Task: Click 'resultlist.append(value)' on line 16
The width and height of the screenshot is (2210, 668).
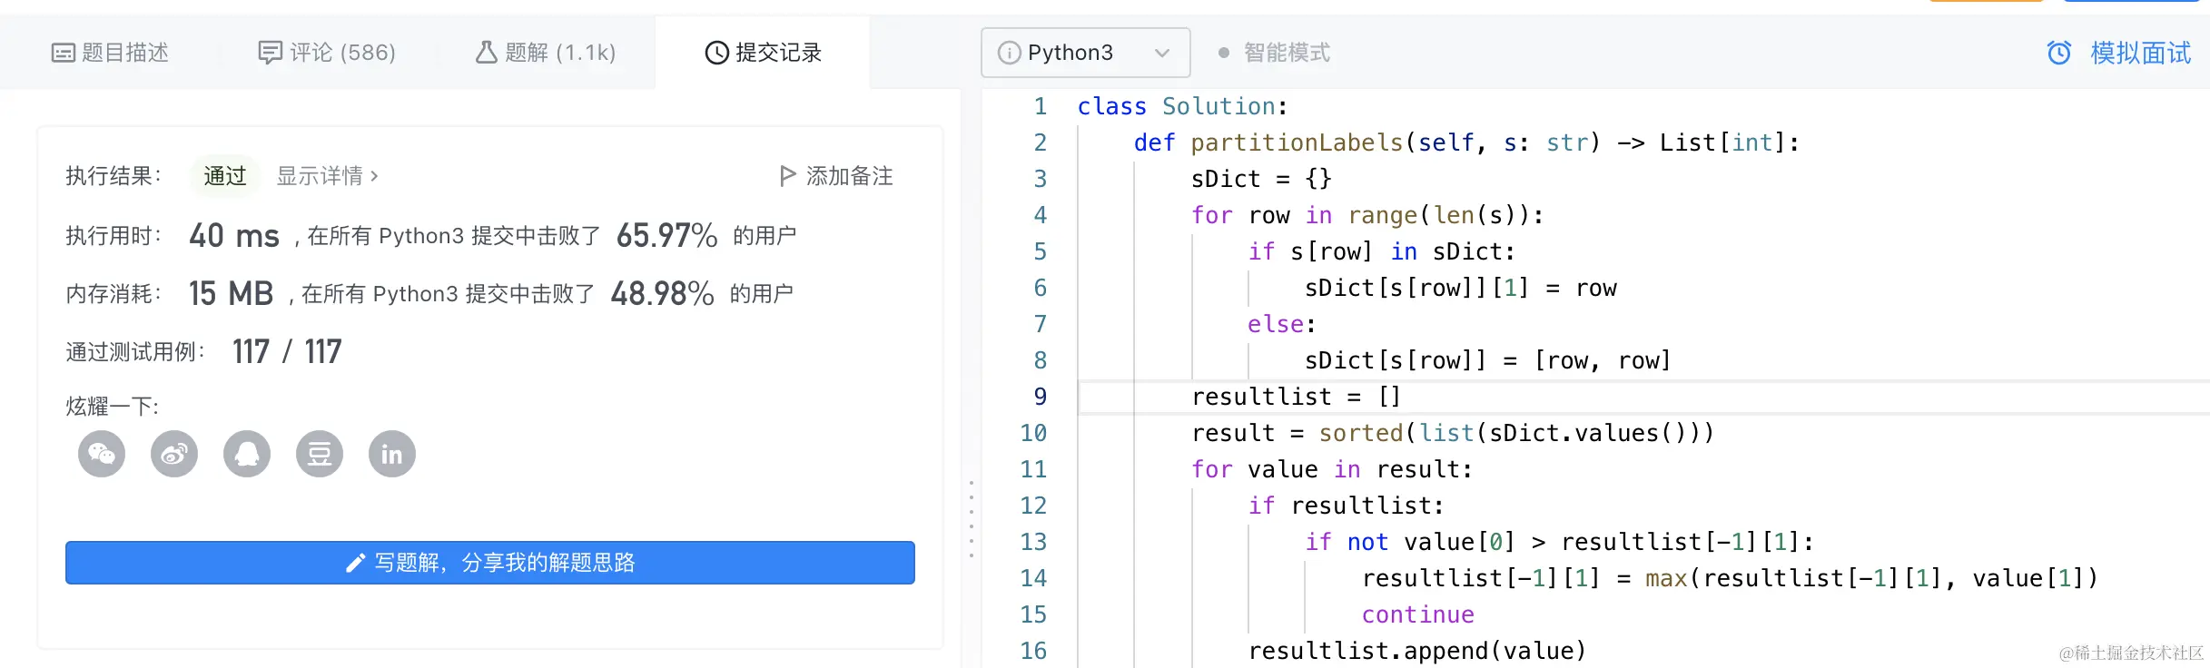Action: (1417, 651)
